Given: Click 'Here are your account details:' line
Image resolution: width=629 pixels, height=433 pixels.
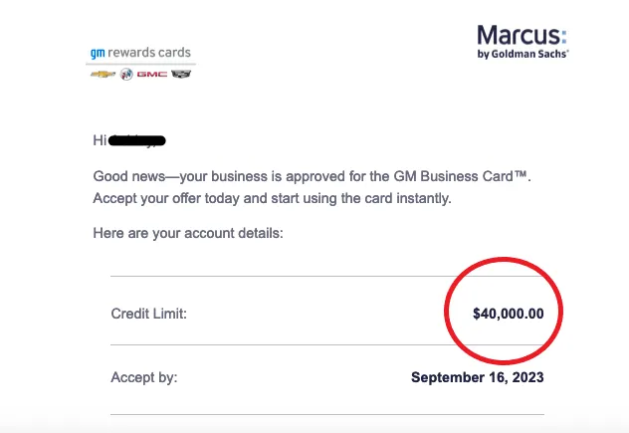Looking at the screenshot, I should tap(188, 233).
